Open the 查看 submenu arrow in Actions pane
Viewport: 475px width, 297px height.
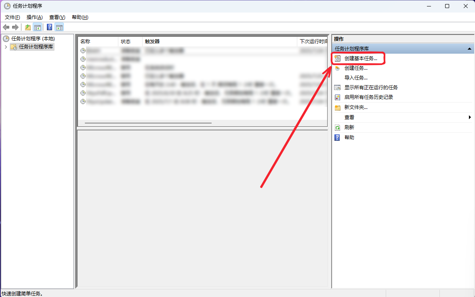pyautogui.click(x=469, y=117)
